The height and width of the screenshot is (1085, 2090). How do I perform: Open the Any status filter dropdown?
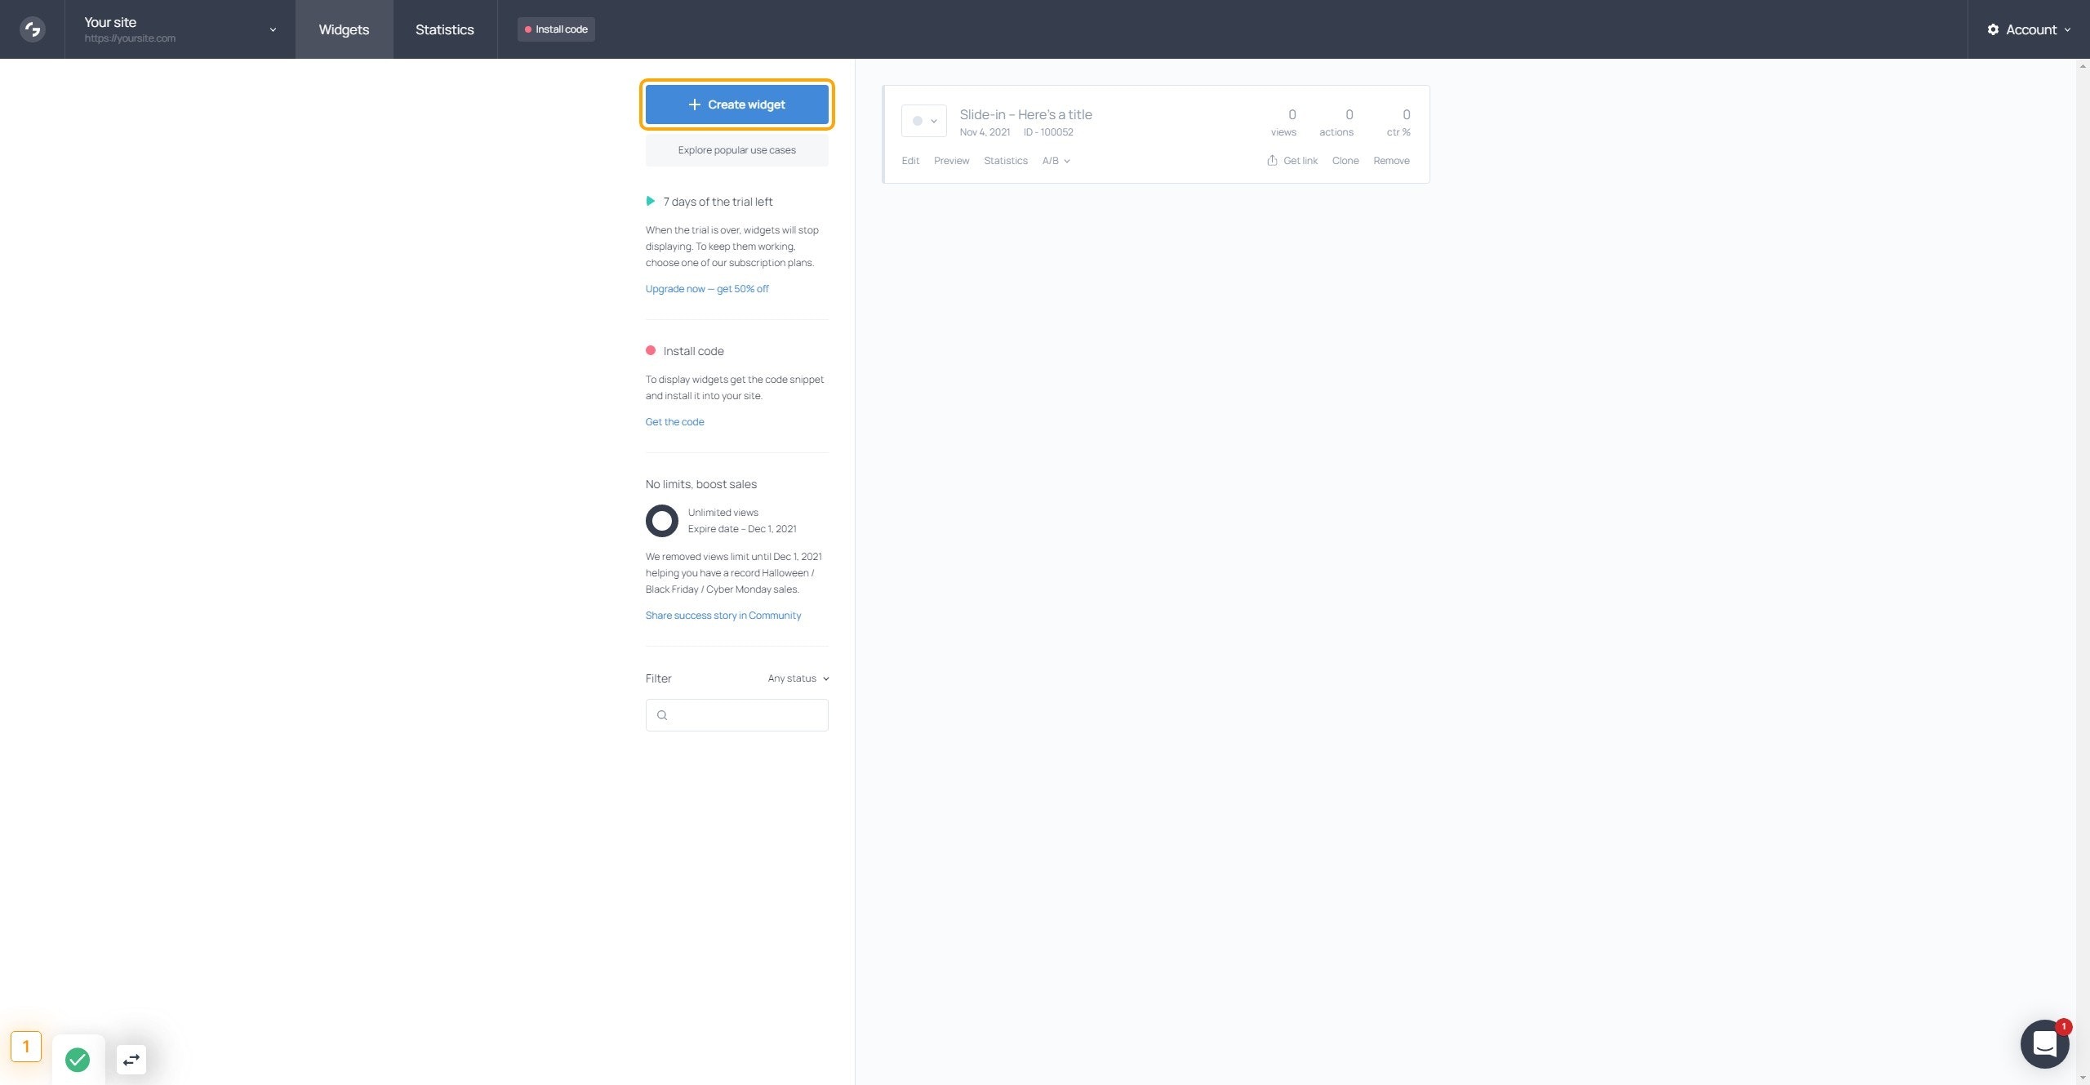pyautogui.click(x=798, y=678)
